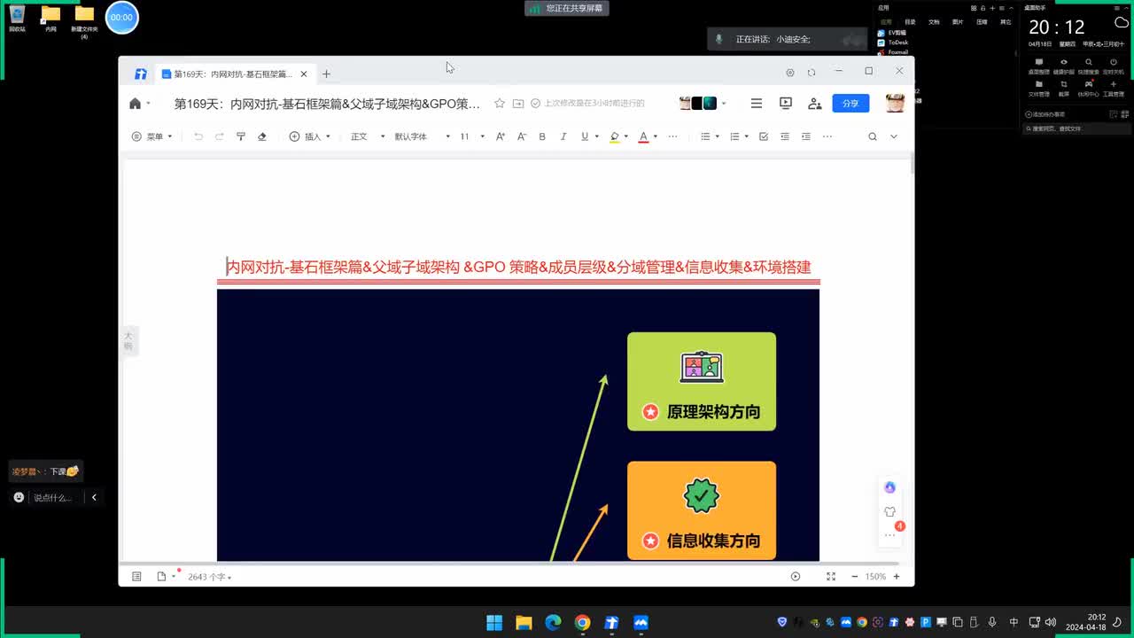Click the move-to-folder icon beside the star
Screen dimensions: 1134x638
pyautogui.click(x=518, y=104)
